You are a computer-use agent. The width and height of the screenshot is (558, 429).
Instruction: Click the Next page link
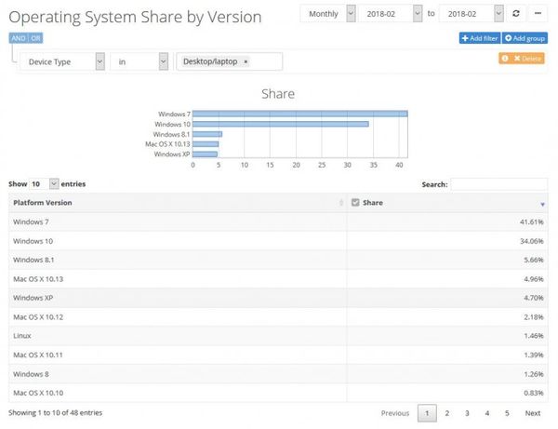(532, 412)
